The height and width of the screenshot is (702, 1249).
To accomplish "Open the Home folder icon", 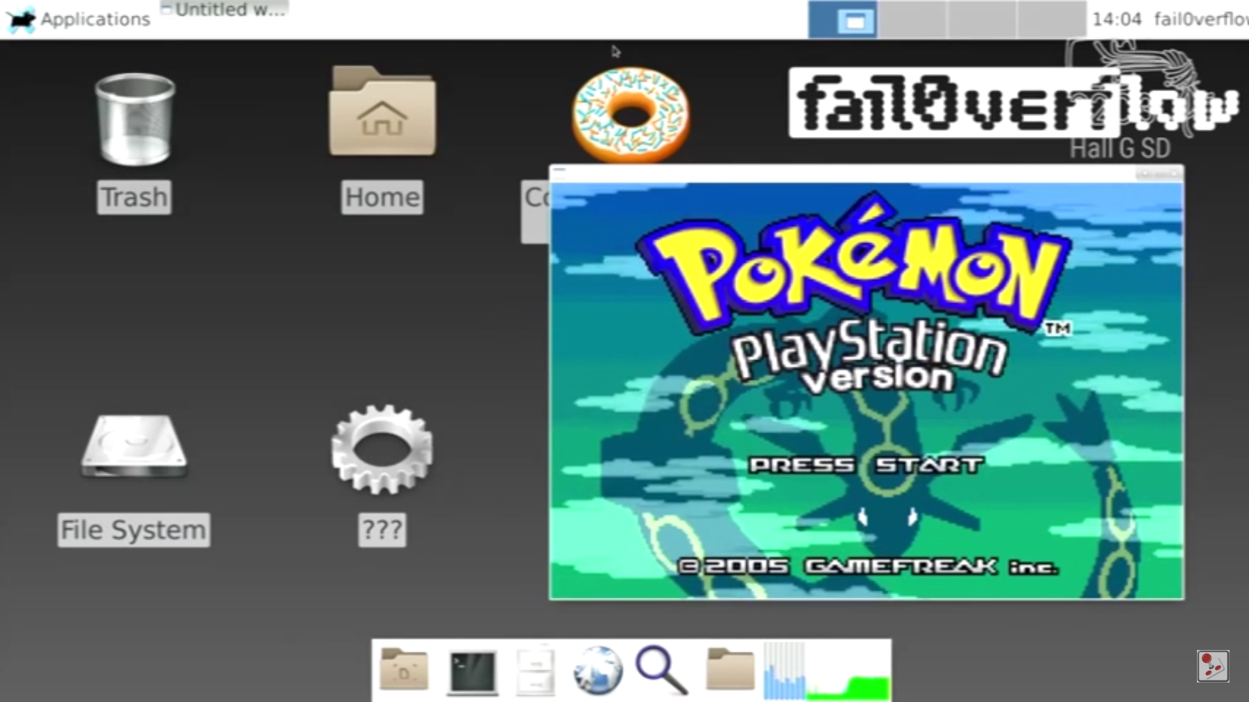I will click(x=382, y=114).
